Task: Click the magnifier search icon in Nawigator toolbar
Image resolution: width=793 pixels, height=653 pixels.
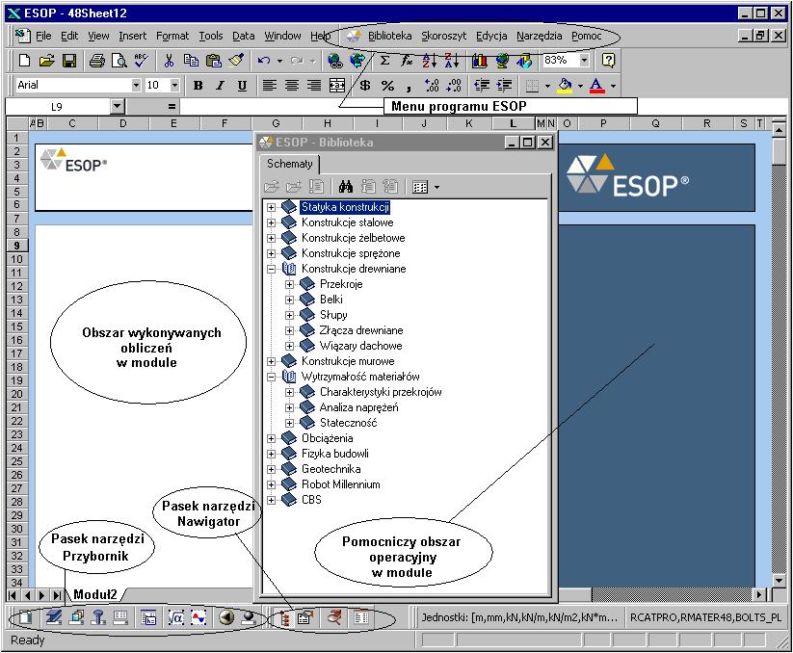Action: (333, 617)
